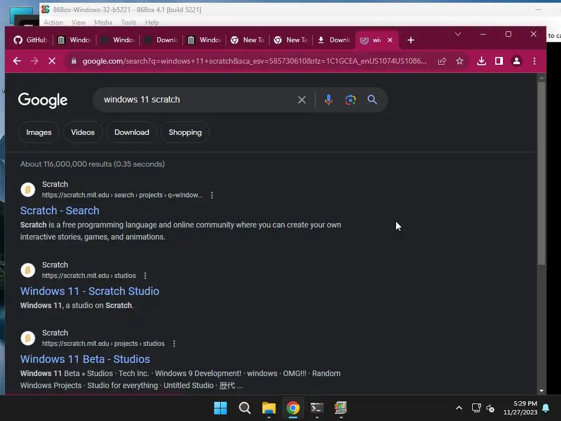Screen dimensions: 561x421
Task: Open 86Box Media menu
Action: click(x=103, y=22)
